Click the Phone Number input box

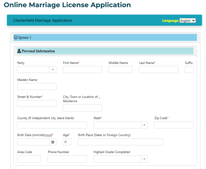[67, 159]
